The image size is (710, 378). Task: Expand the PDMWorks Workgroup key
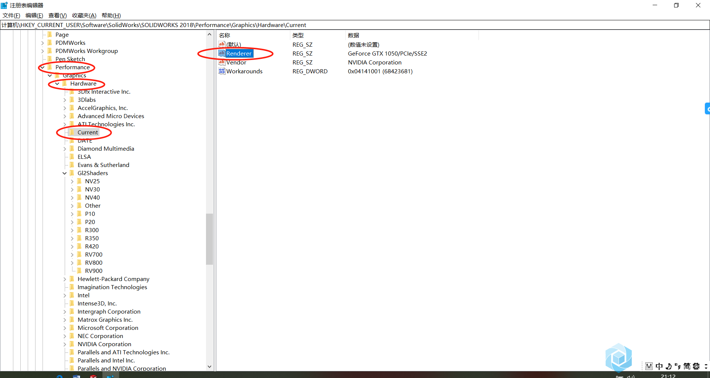(x=43, y=51)
